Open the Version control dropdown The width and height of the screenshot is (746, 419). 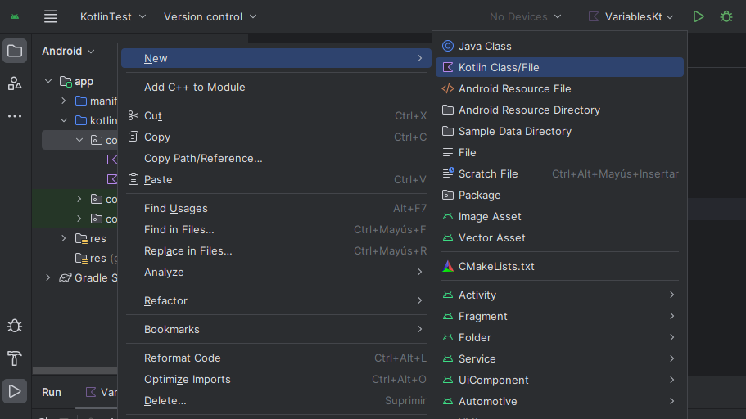point(210,16)
